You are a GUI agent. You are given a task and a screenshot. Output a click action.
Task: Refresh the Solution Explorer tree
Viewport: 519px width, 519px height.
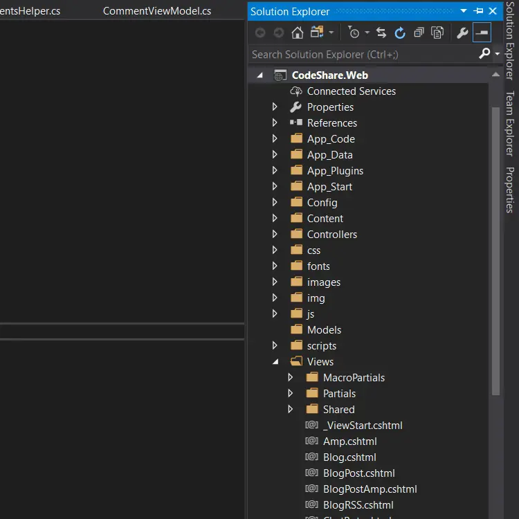point(400,33)
